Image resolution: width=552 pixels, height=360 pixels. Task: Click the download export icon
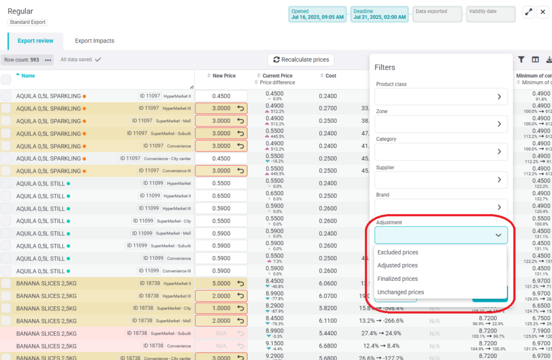tap(549, 59)
